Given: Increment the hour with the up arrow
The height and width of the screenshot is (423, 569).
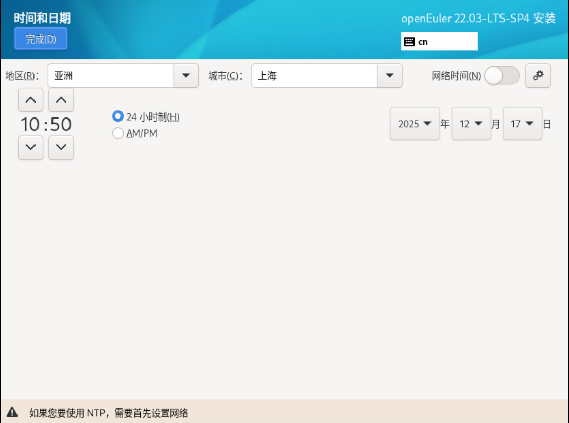Looking at the screenshot, I should [30, 100].
